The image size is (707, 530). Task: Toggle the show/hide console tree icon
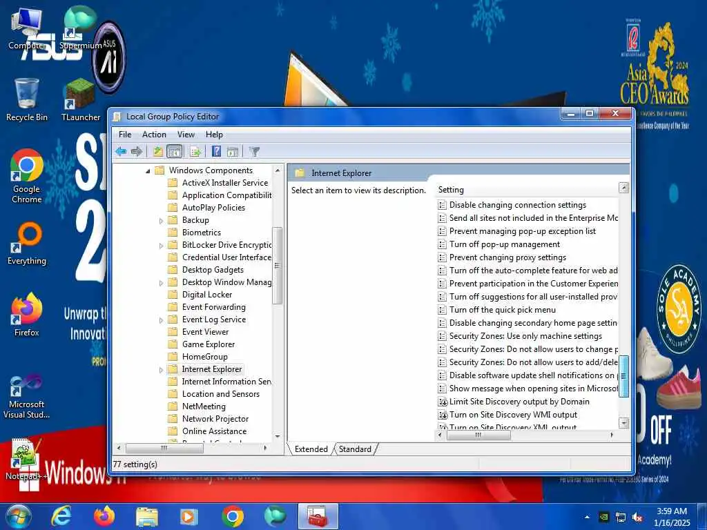point(175,151)
